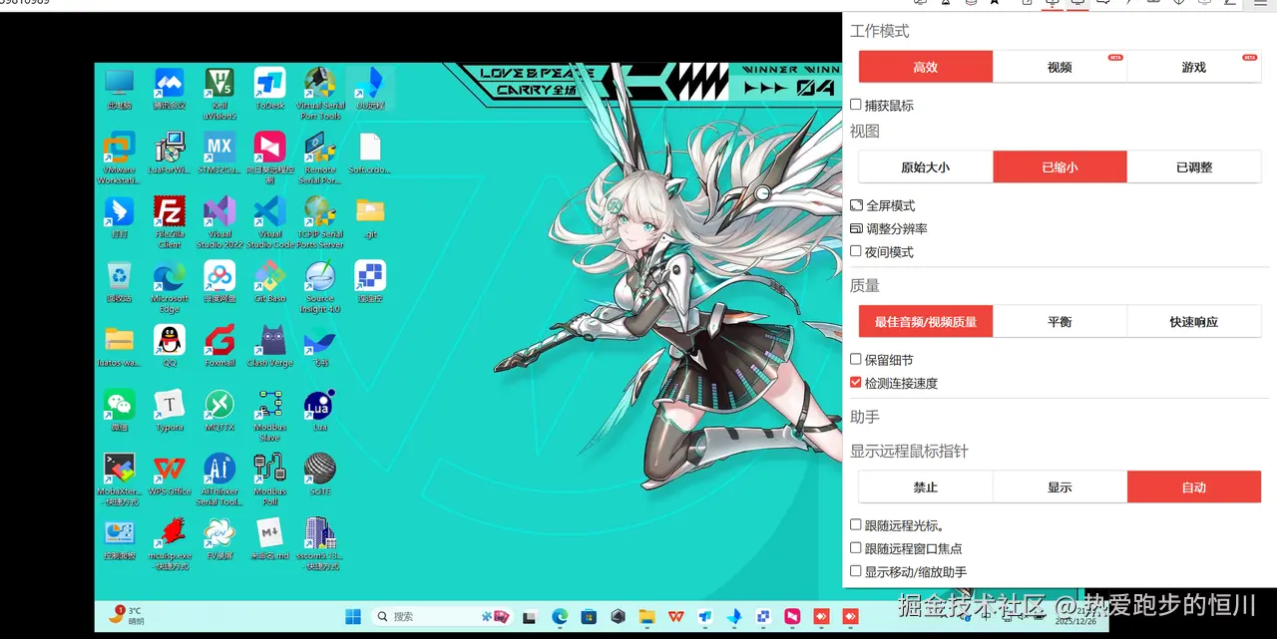Toggle the 全屏模式 option
This screenshot has height=639, width=1277.
[x=882, y=205]
